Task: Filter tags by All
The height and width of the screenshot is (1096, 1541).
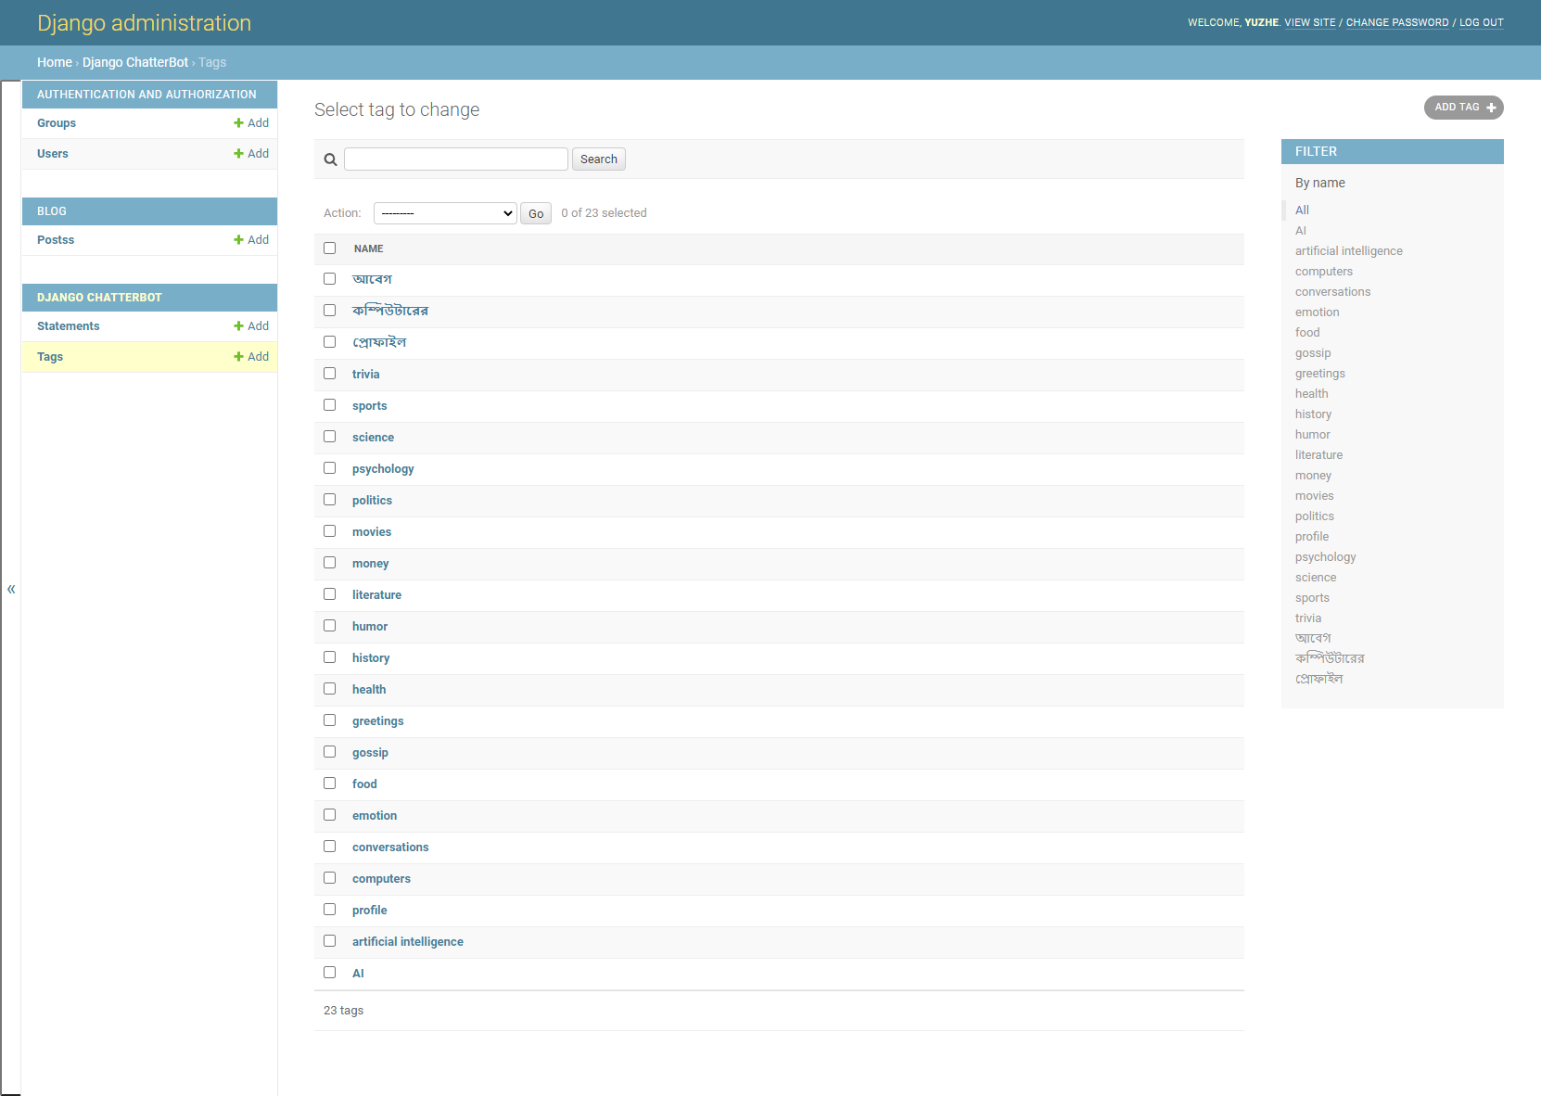Action: pos(1303,210)
